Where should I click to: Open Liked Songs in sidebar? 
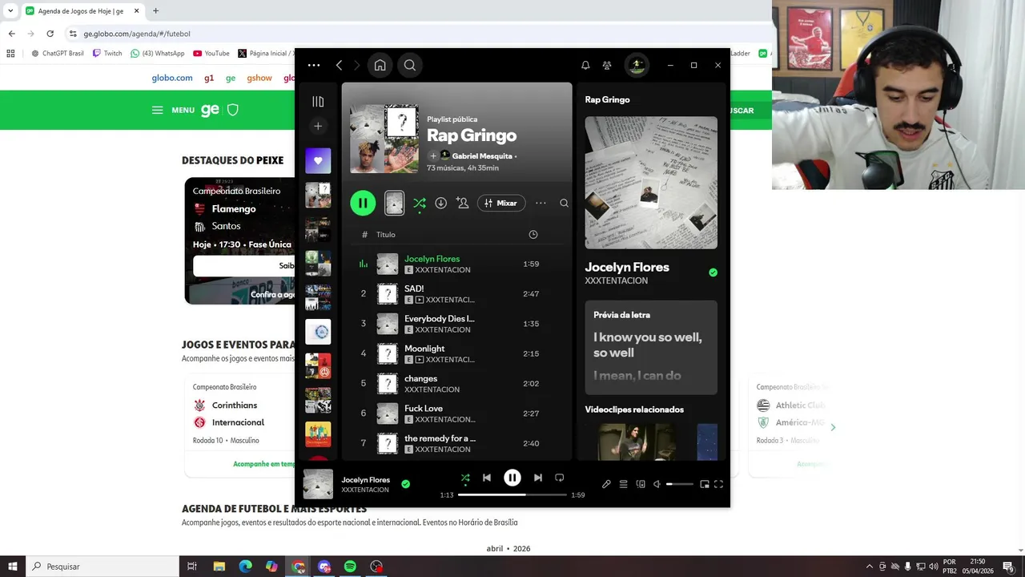pos(318,161)
